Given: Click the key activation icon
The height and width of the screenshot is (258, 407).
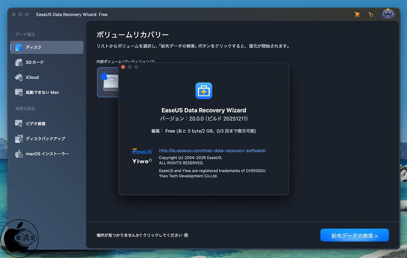Looking at the screenshot, I should (370, 14).
